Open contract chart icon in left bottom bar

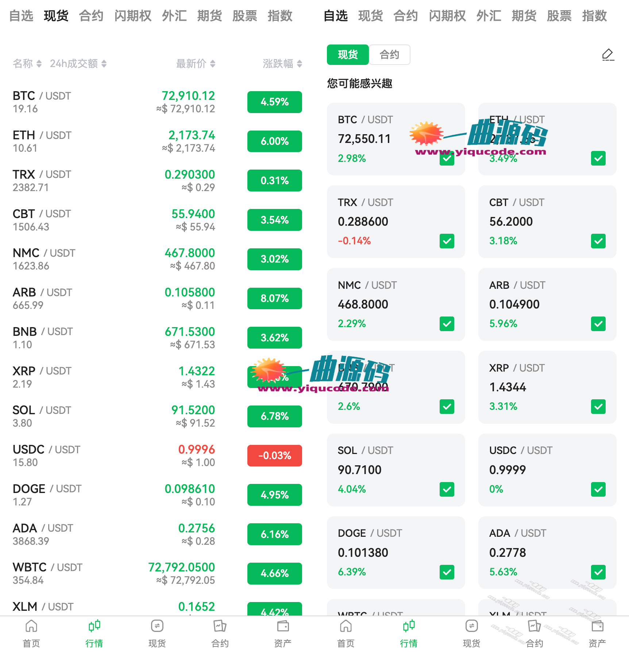click(x=220, y=626)
